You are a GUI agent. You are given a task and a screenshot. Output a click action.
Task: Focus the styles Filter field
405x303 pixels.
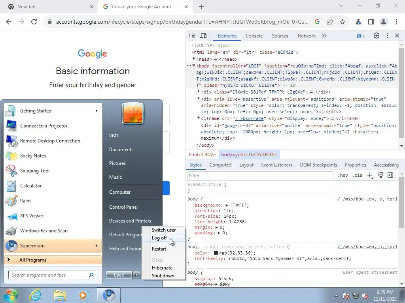pos(260,176)
